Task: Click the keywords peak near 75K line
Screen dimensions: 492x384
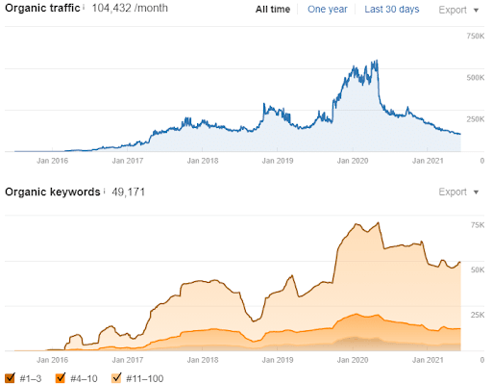Action: click(379, 222)
